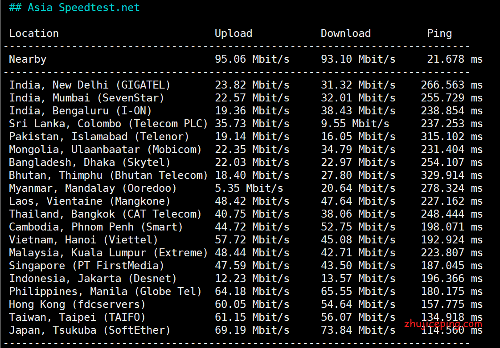Click Dhaka upload 22.03 Mbit/s
The width and height of the screenshot is (500, 348).
coord(252,162)
